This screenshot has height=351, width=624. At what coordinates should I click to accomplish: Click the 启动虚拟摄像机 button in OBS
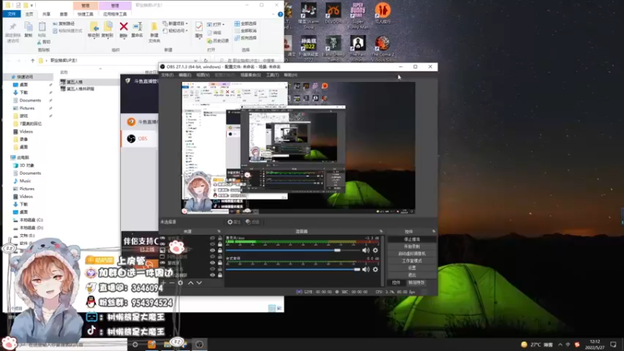(x=412, y=253)
